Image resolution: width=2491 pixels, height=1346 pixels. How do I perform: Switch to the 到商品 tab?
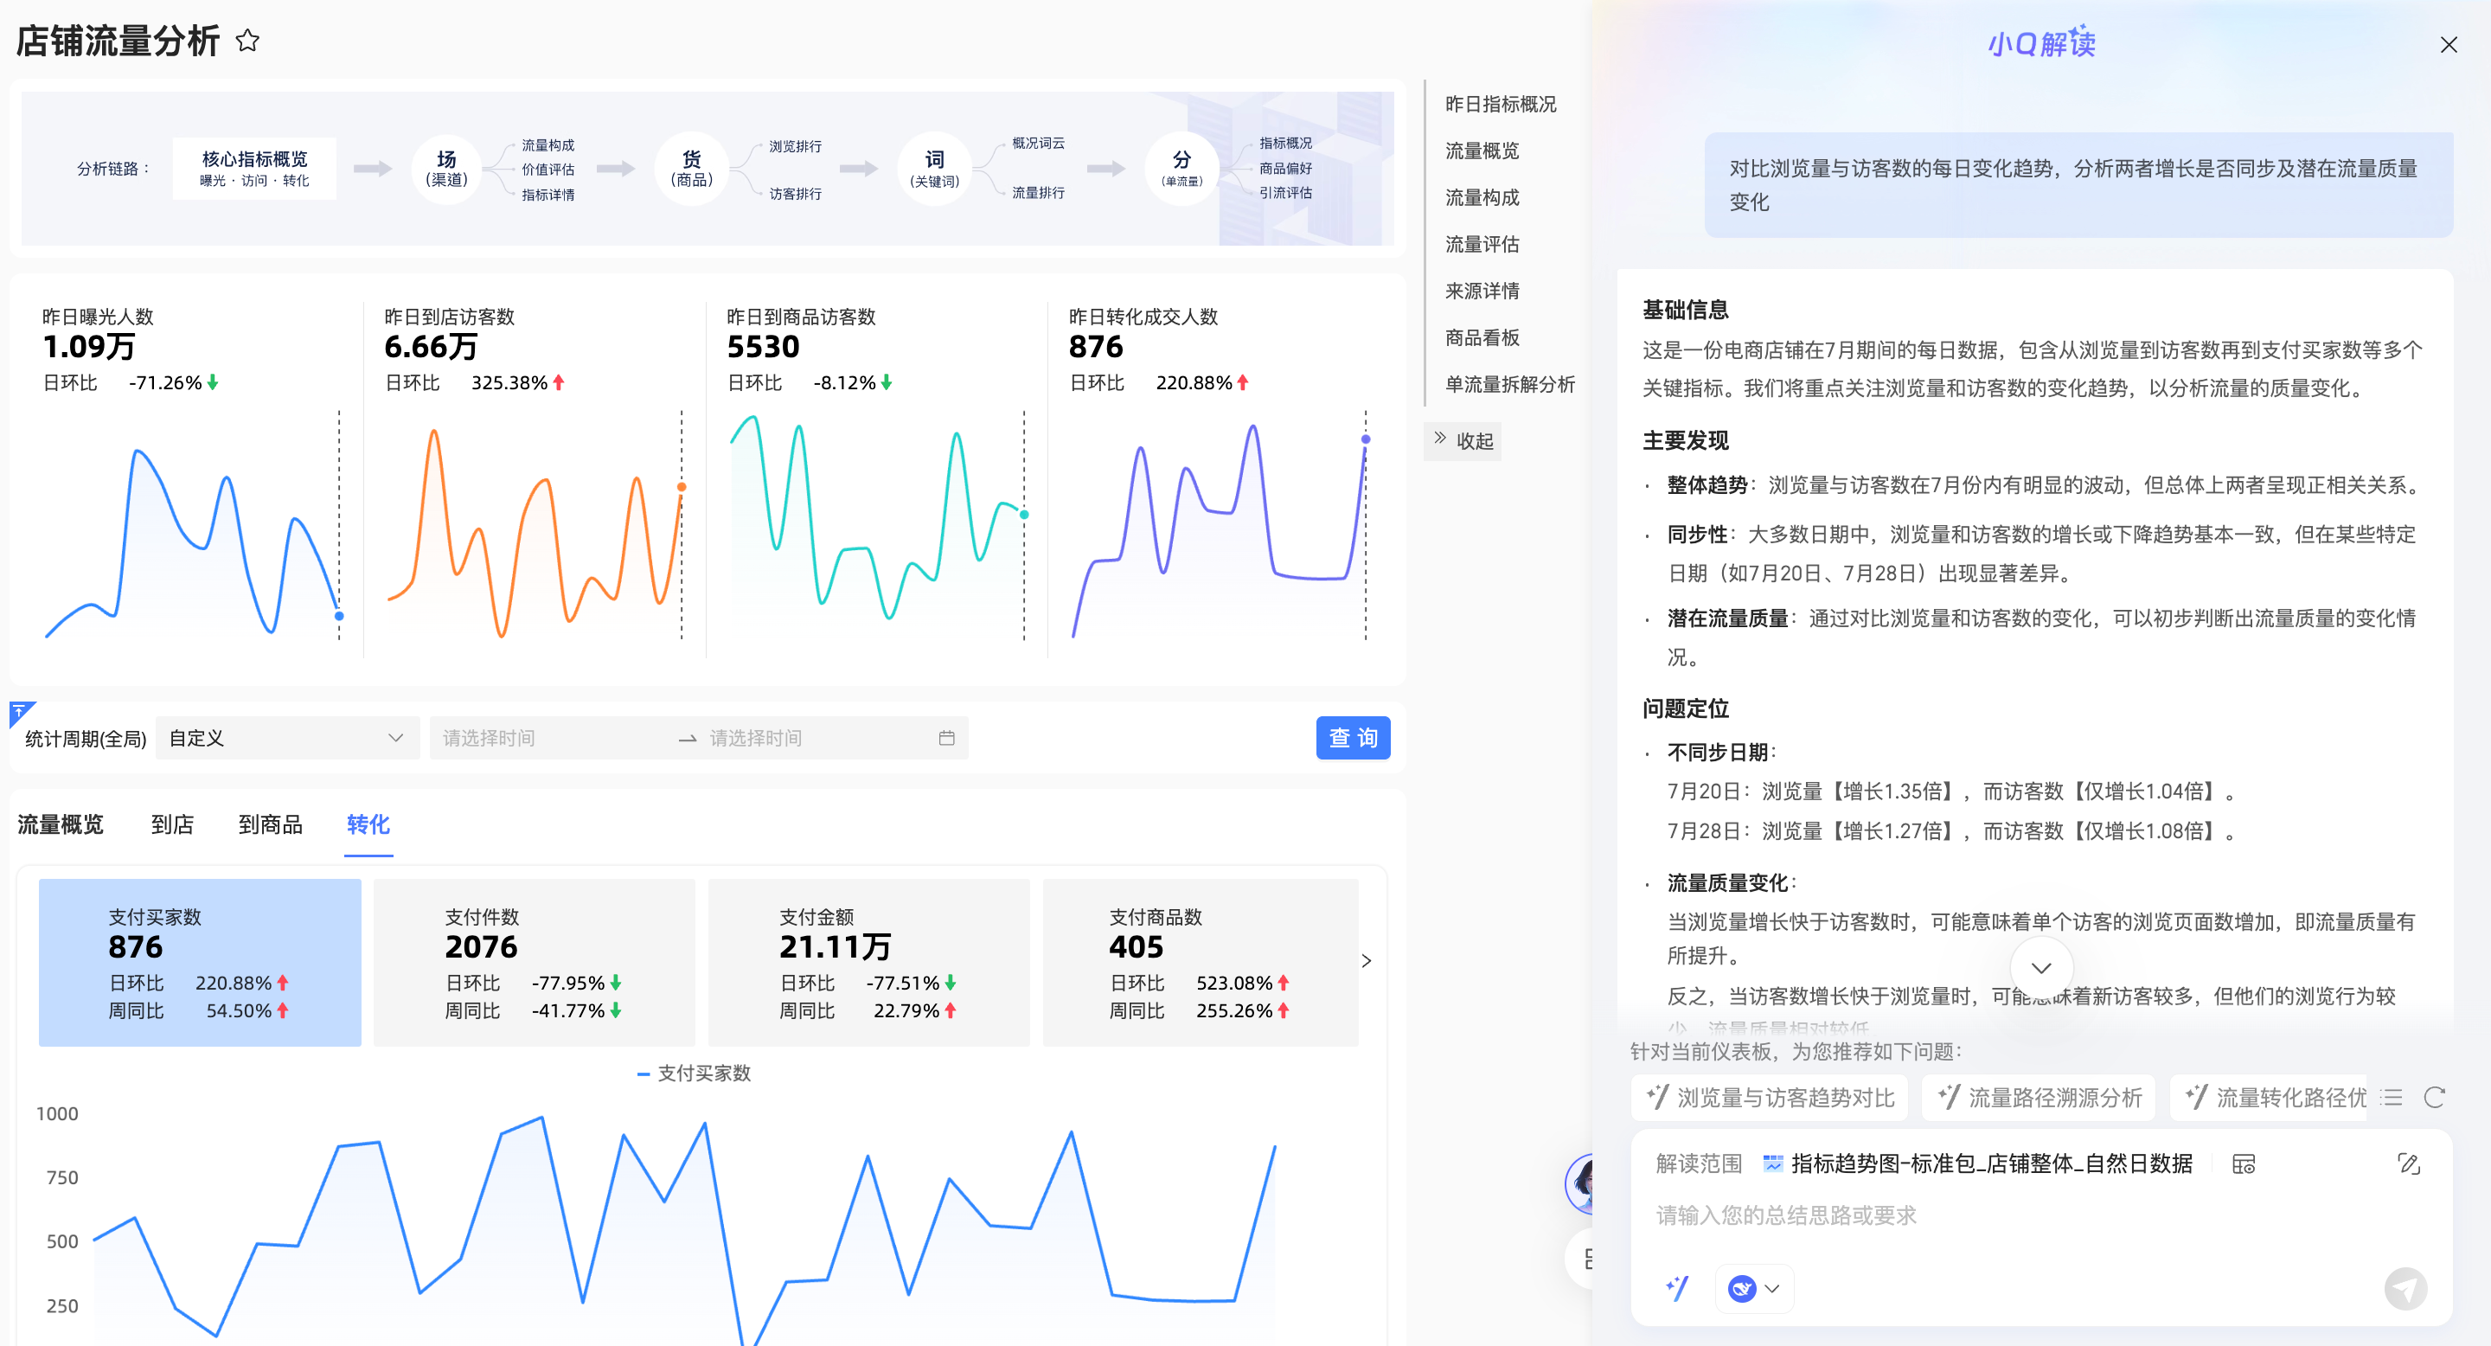point(270,824)
